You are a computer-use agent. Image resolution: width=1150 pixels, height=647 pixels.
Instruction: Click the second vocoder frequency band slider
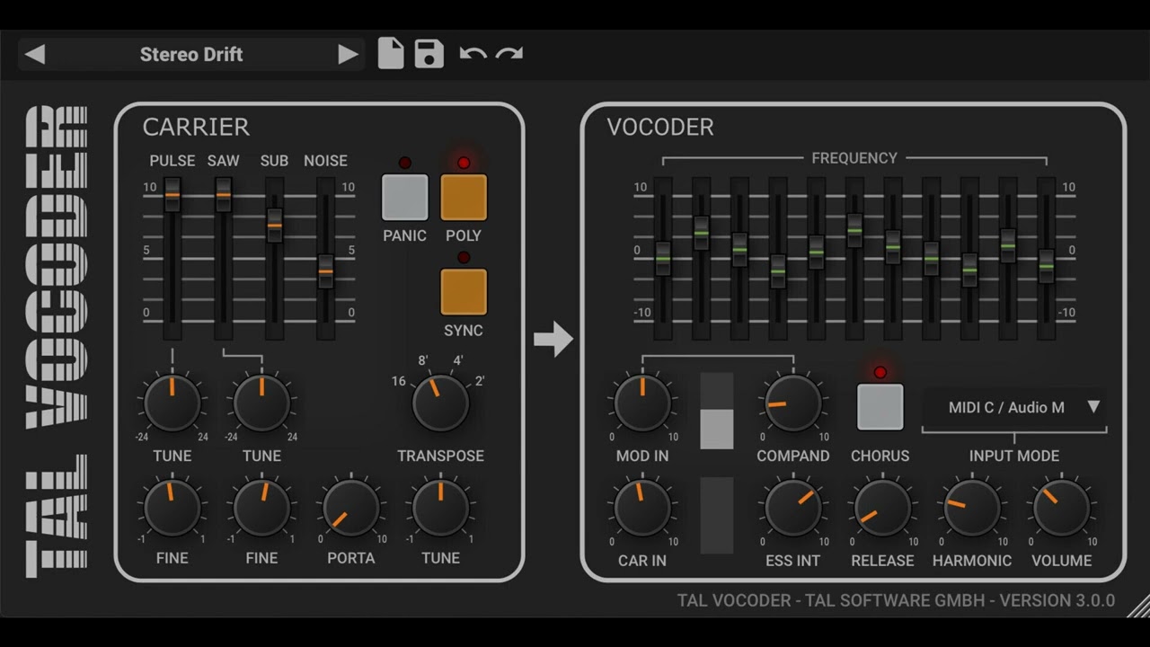click(702, 233)
